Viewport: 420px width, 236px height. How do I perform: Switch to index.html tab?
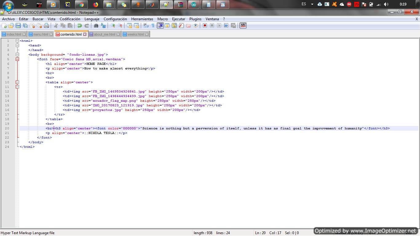(14, 34)
